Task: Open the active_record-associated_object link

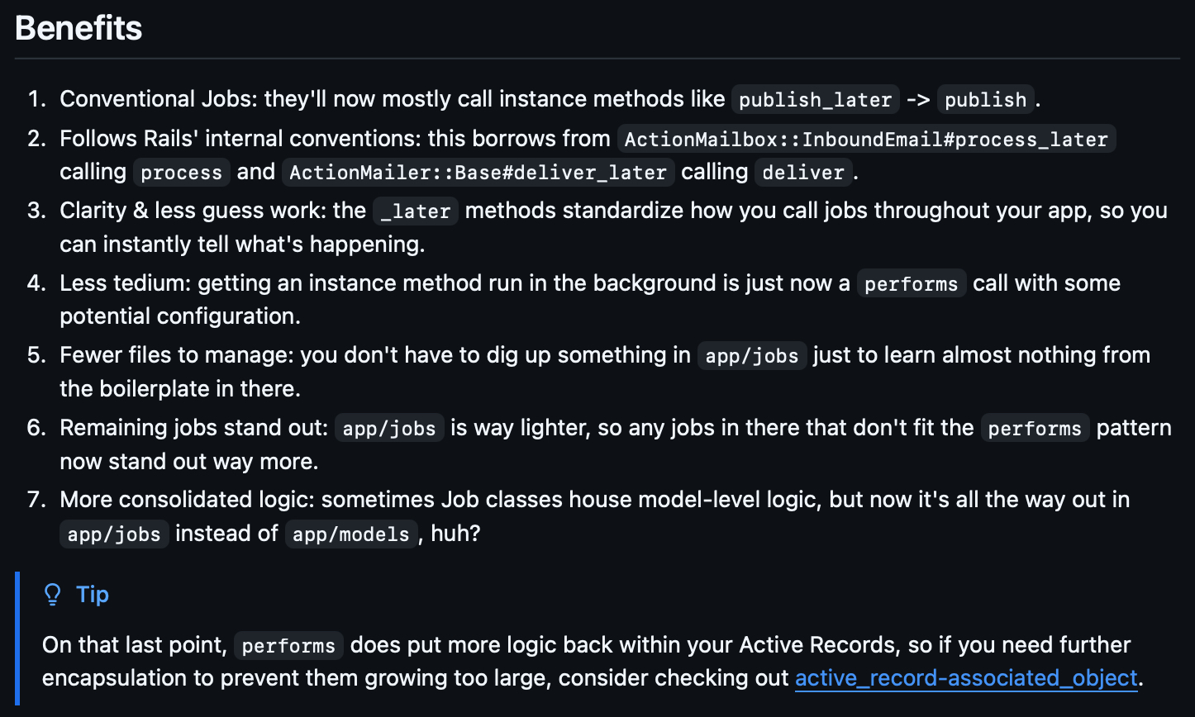Action: pyautogui.click(x=966, y=679)
